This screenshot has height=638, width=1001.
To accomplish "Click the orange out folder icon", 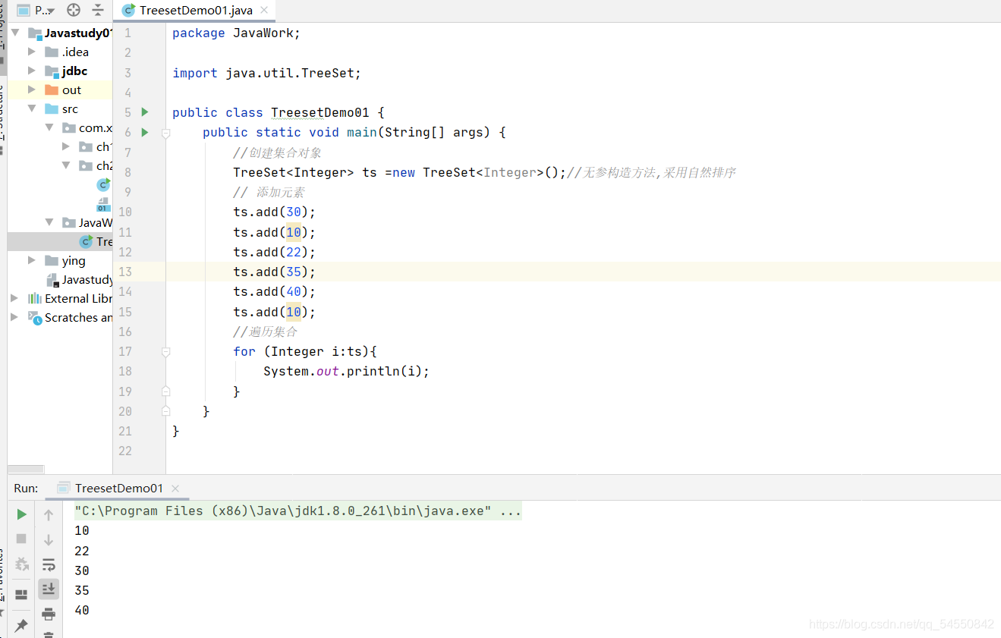I will 52,90.
